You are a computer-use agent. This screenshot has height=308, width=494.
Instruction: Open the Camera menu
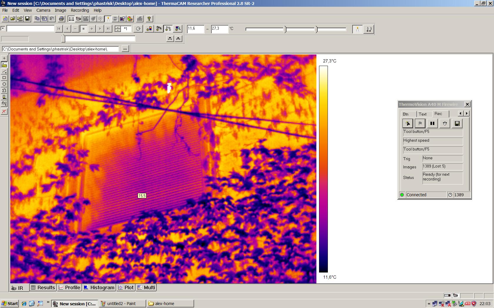pyautogui.click(x=43, y=10)
